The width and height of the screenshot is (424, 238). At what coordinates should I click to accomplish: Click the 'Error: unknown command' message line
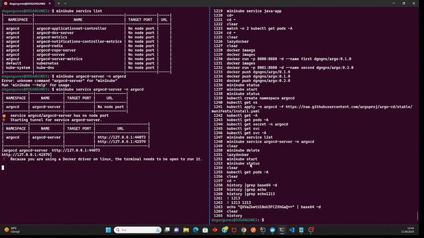(60, 81)
